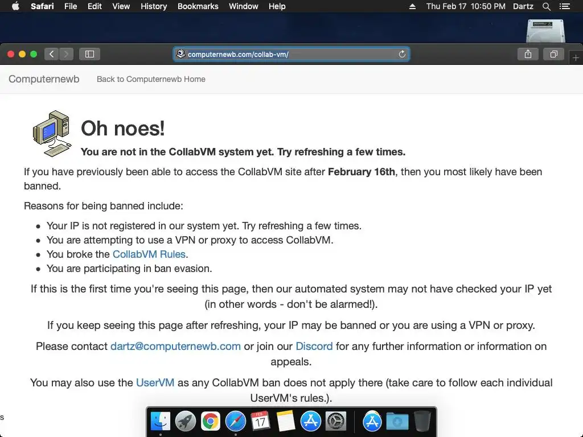Open Finder from the Dock
583x437 pixels.
[160, 422]
